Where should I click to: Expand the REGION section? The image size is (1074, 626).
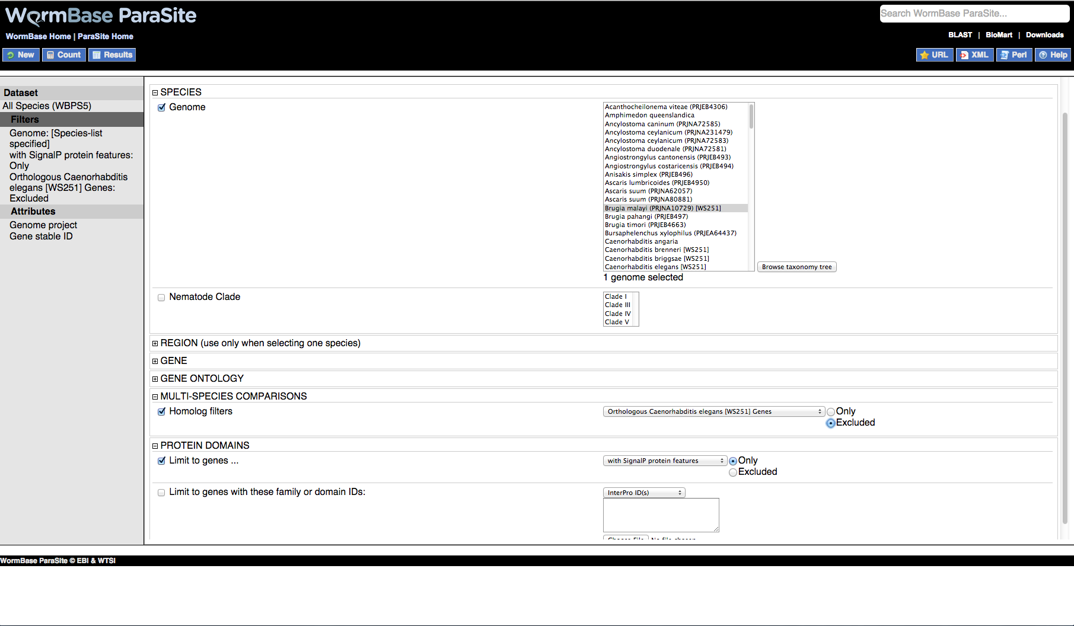155,343
